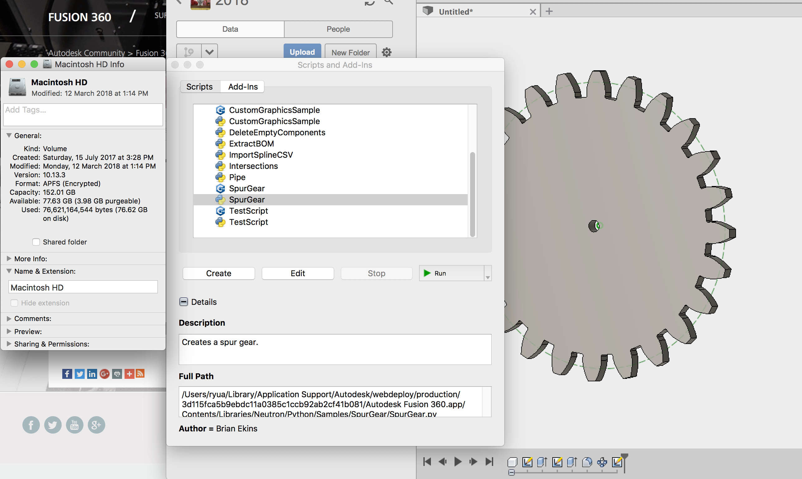The image size is (802, 479).
Task: Select the Python SpurGear script icon
Action: click(x=221, y=199)
